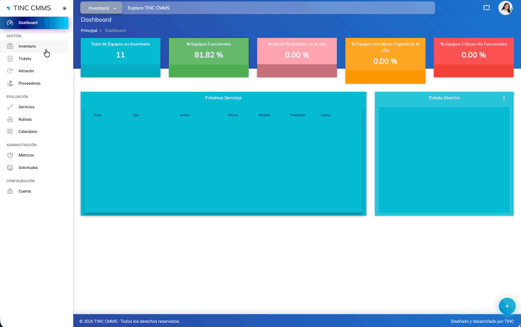Open the user avatar profile menu
The image size is (521, 327).
click(505, 8)
